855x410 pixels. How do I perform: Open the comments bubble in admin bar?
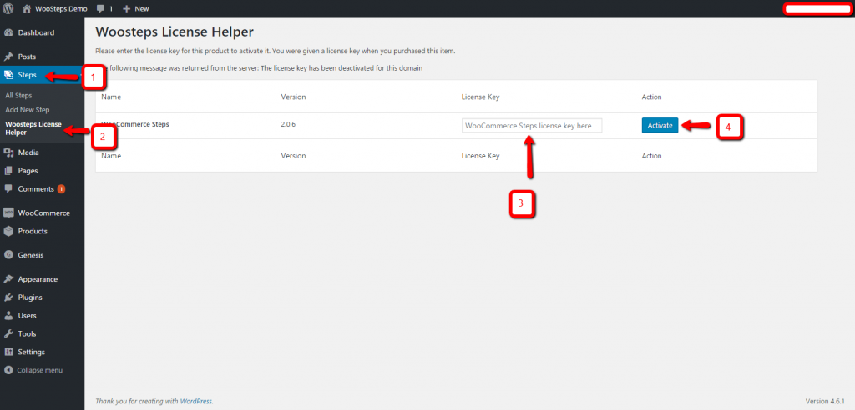click(x=100, y=8)
